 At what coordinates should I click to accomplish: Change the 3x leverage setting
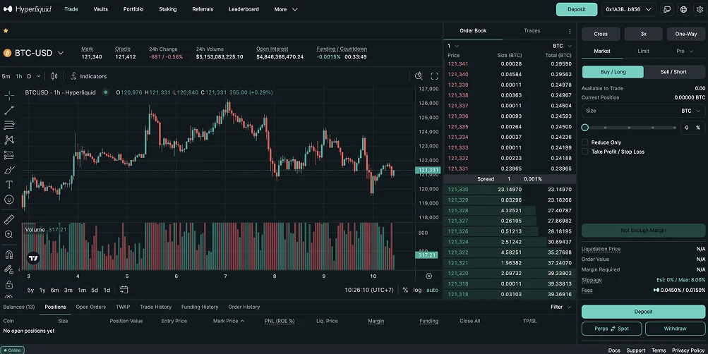pyautogui.click(x=644, y=34)
